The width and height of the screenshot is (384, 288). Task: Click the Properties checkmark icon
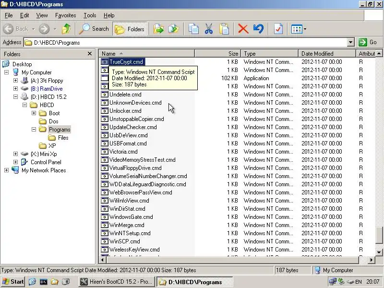point(278,29)
